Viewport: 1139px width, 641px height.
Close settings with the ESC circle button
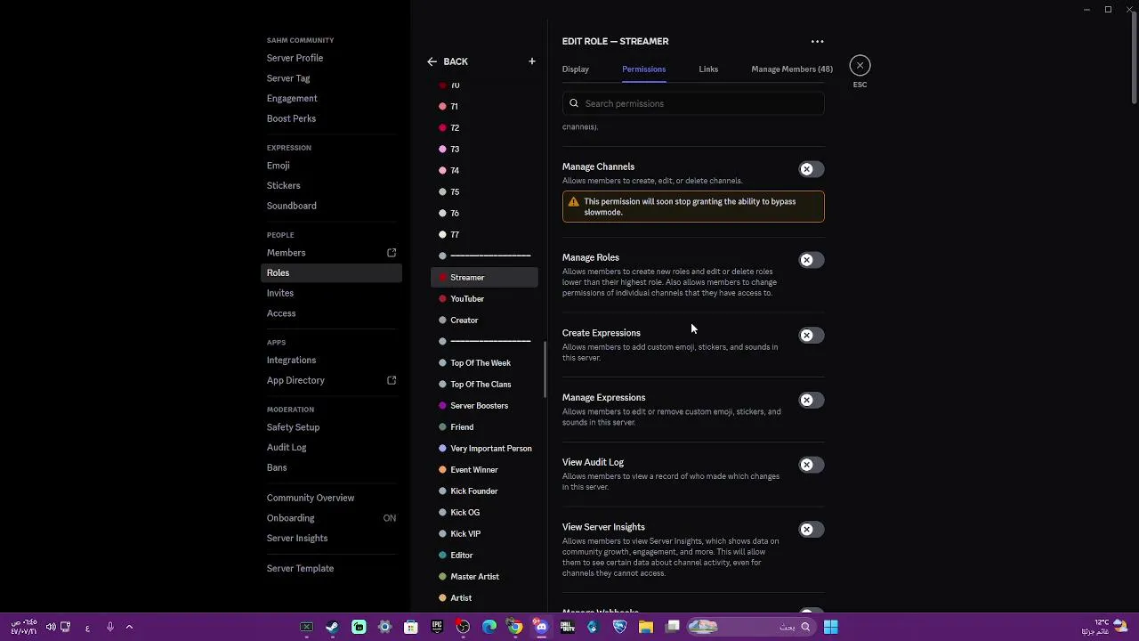(x=860, y=65)
